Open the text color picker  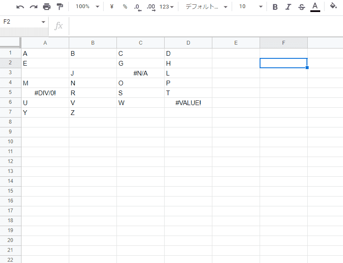tap(315, 7)
